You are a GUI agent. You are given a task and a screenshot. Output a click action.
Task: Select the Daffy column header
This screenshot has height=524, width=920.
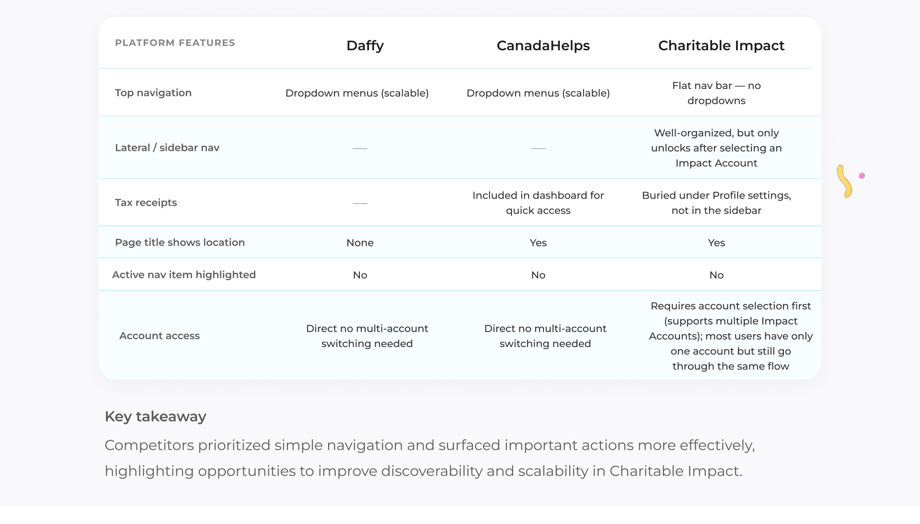click(365, 45)
